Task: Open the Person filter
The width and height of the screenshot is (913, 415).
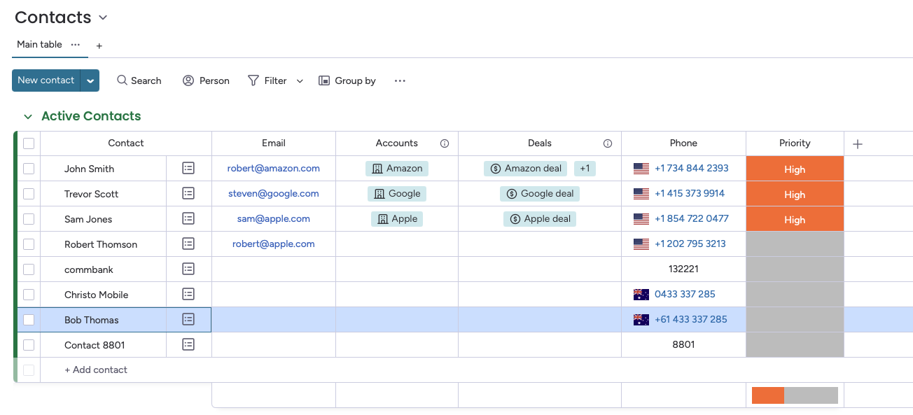Action: click(207, 80)
